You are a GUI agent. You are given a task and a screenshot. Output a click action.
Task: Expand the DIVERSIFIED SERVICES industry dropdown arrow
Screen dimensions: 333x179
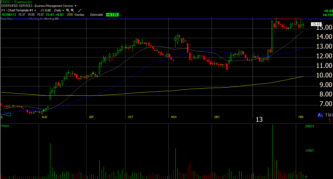pos(76,6)
